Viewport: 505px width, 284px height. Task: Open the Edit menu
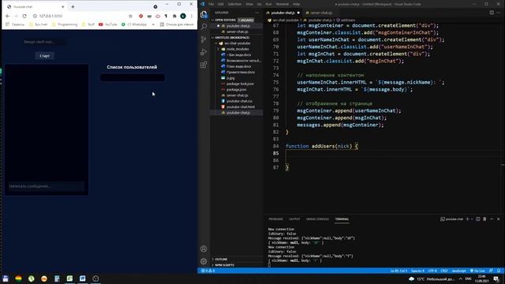click(x=221, y=4)
